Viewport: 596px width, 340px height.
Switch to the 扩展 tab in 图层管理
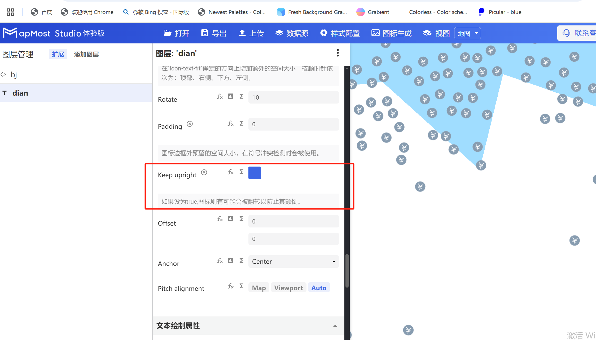[x=58, y=54]
